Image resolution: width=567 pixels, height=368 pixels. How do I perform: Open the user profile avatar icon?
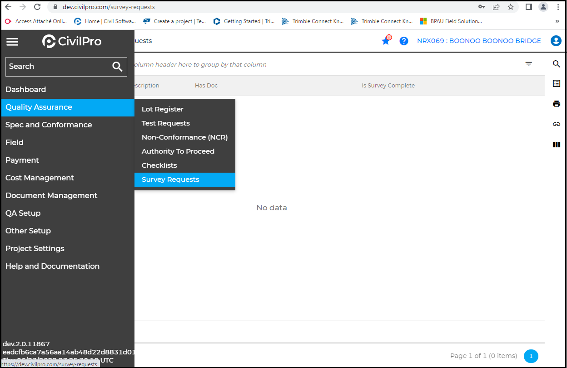(556, 41)
